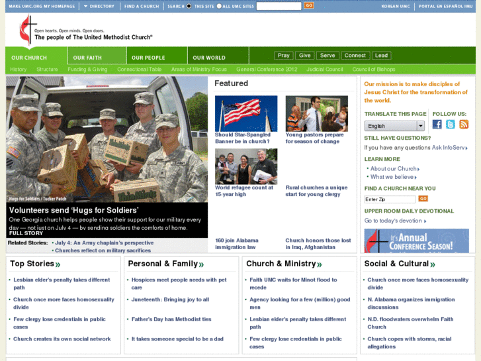The image size is (481, 361).
Task: Open the Hugs for Soldiers main photo
Action: click(107, 139)
